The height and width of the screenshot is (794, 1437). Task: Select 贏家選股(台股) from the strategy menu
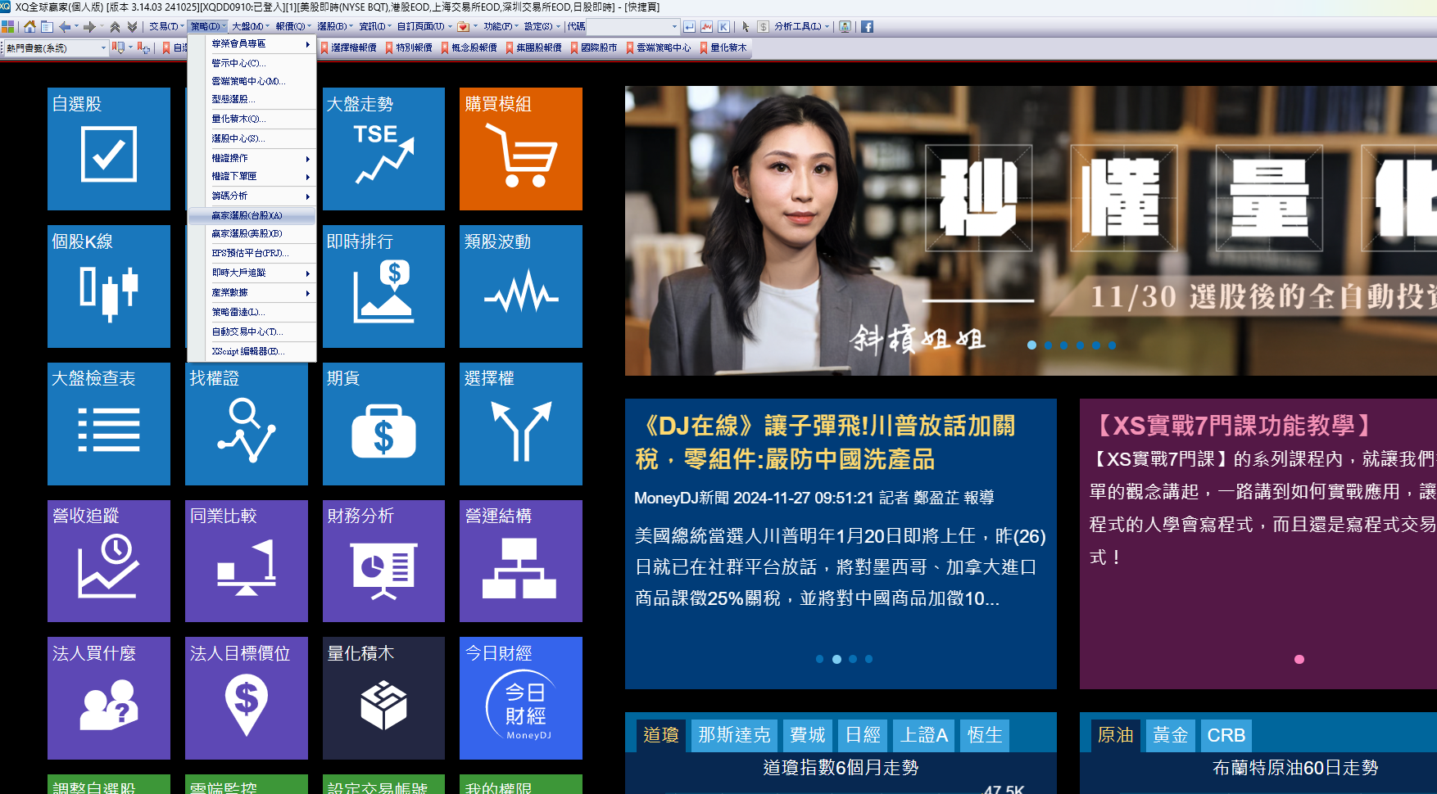(x=252, y=216)
